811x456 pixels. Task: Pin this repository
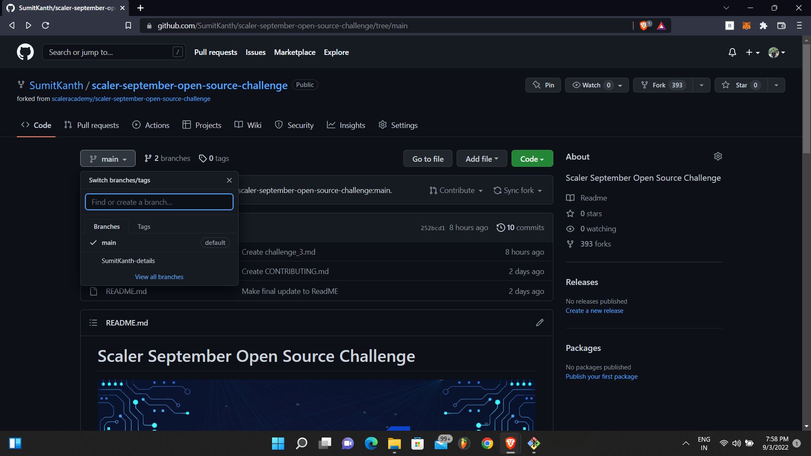pyautogui.click(x=543, y=85)
